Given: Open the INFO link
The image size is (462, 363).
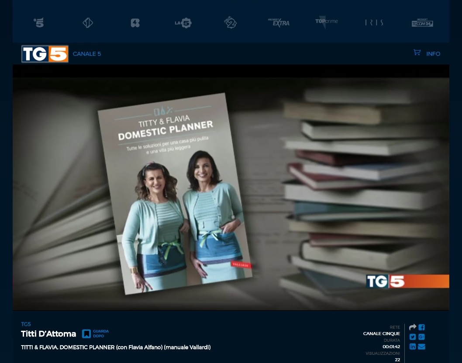Looking at the screenshot, I should [433, 54].
